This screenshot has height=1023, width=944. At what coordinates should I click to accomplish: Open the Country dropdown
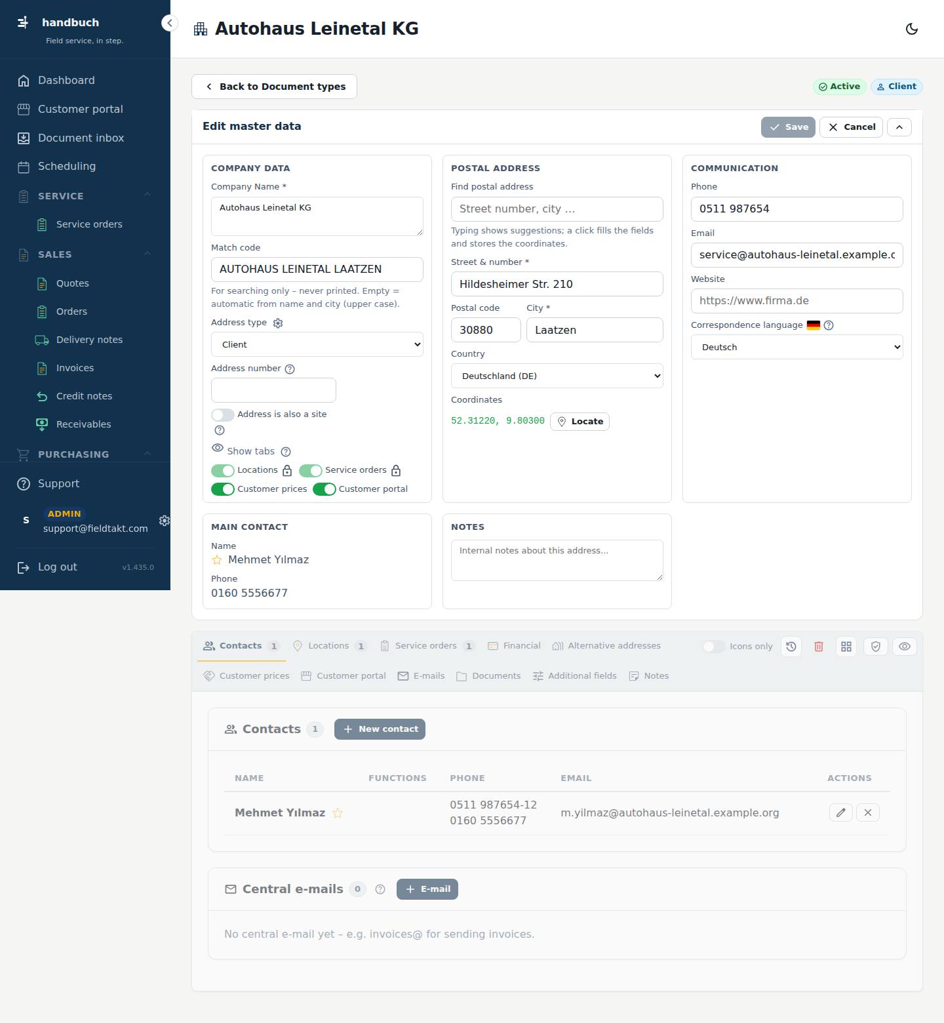click(557, 376)
